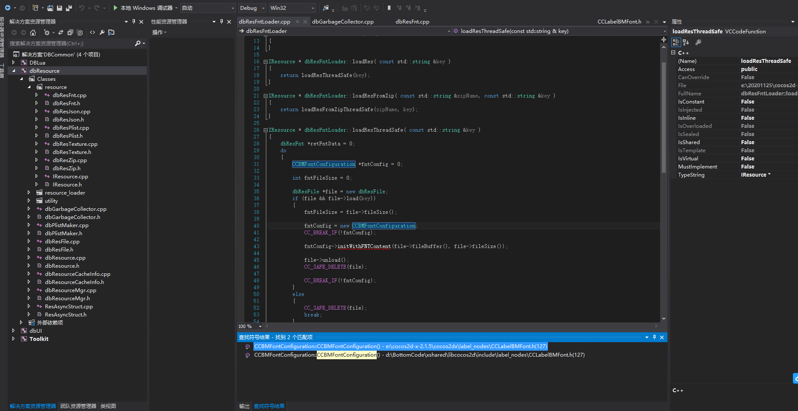Open Properties wrench icon in Solution Explorer
Viewport: 798px width, 411px height.
tap(102, 33)
